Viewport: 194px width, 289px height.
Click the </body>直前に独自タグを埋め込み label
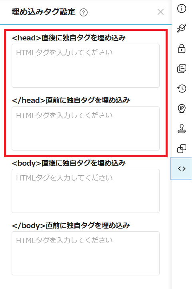coord(71,226)
